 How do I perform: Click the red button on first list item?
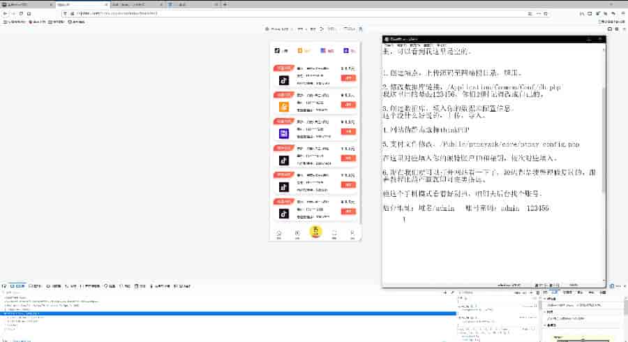[348, 77]
